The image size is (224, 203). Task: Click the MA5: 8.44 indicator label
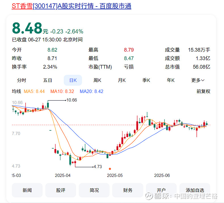point(34,91)
